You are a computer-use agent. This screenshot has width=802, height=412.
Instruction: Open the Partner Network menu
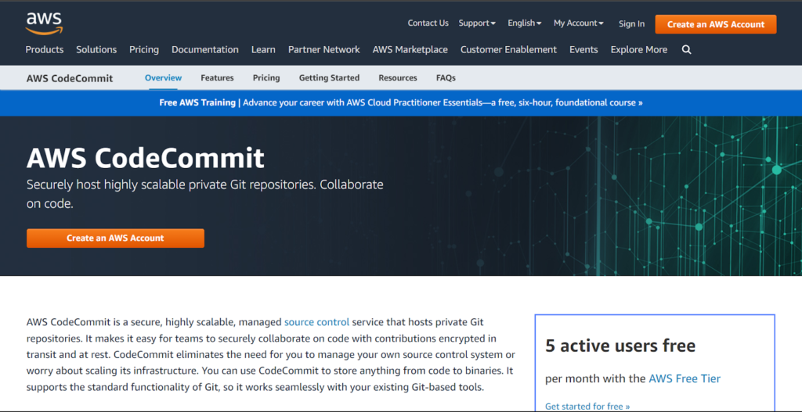pos(323,49)
